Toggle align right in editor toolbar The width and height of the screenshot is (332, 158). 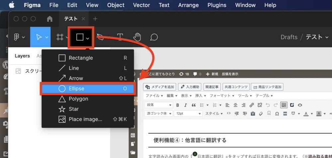[243, 105]
